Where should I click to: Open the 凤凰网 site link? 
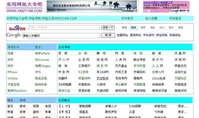(x=180, y=53)
